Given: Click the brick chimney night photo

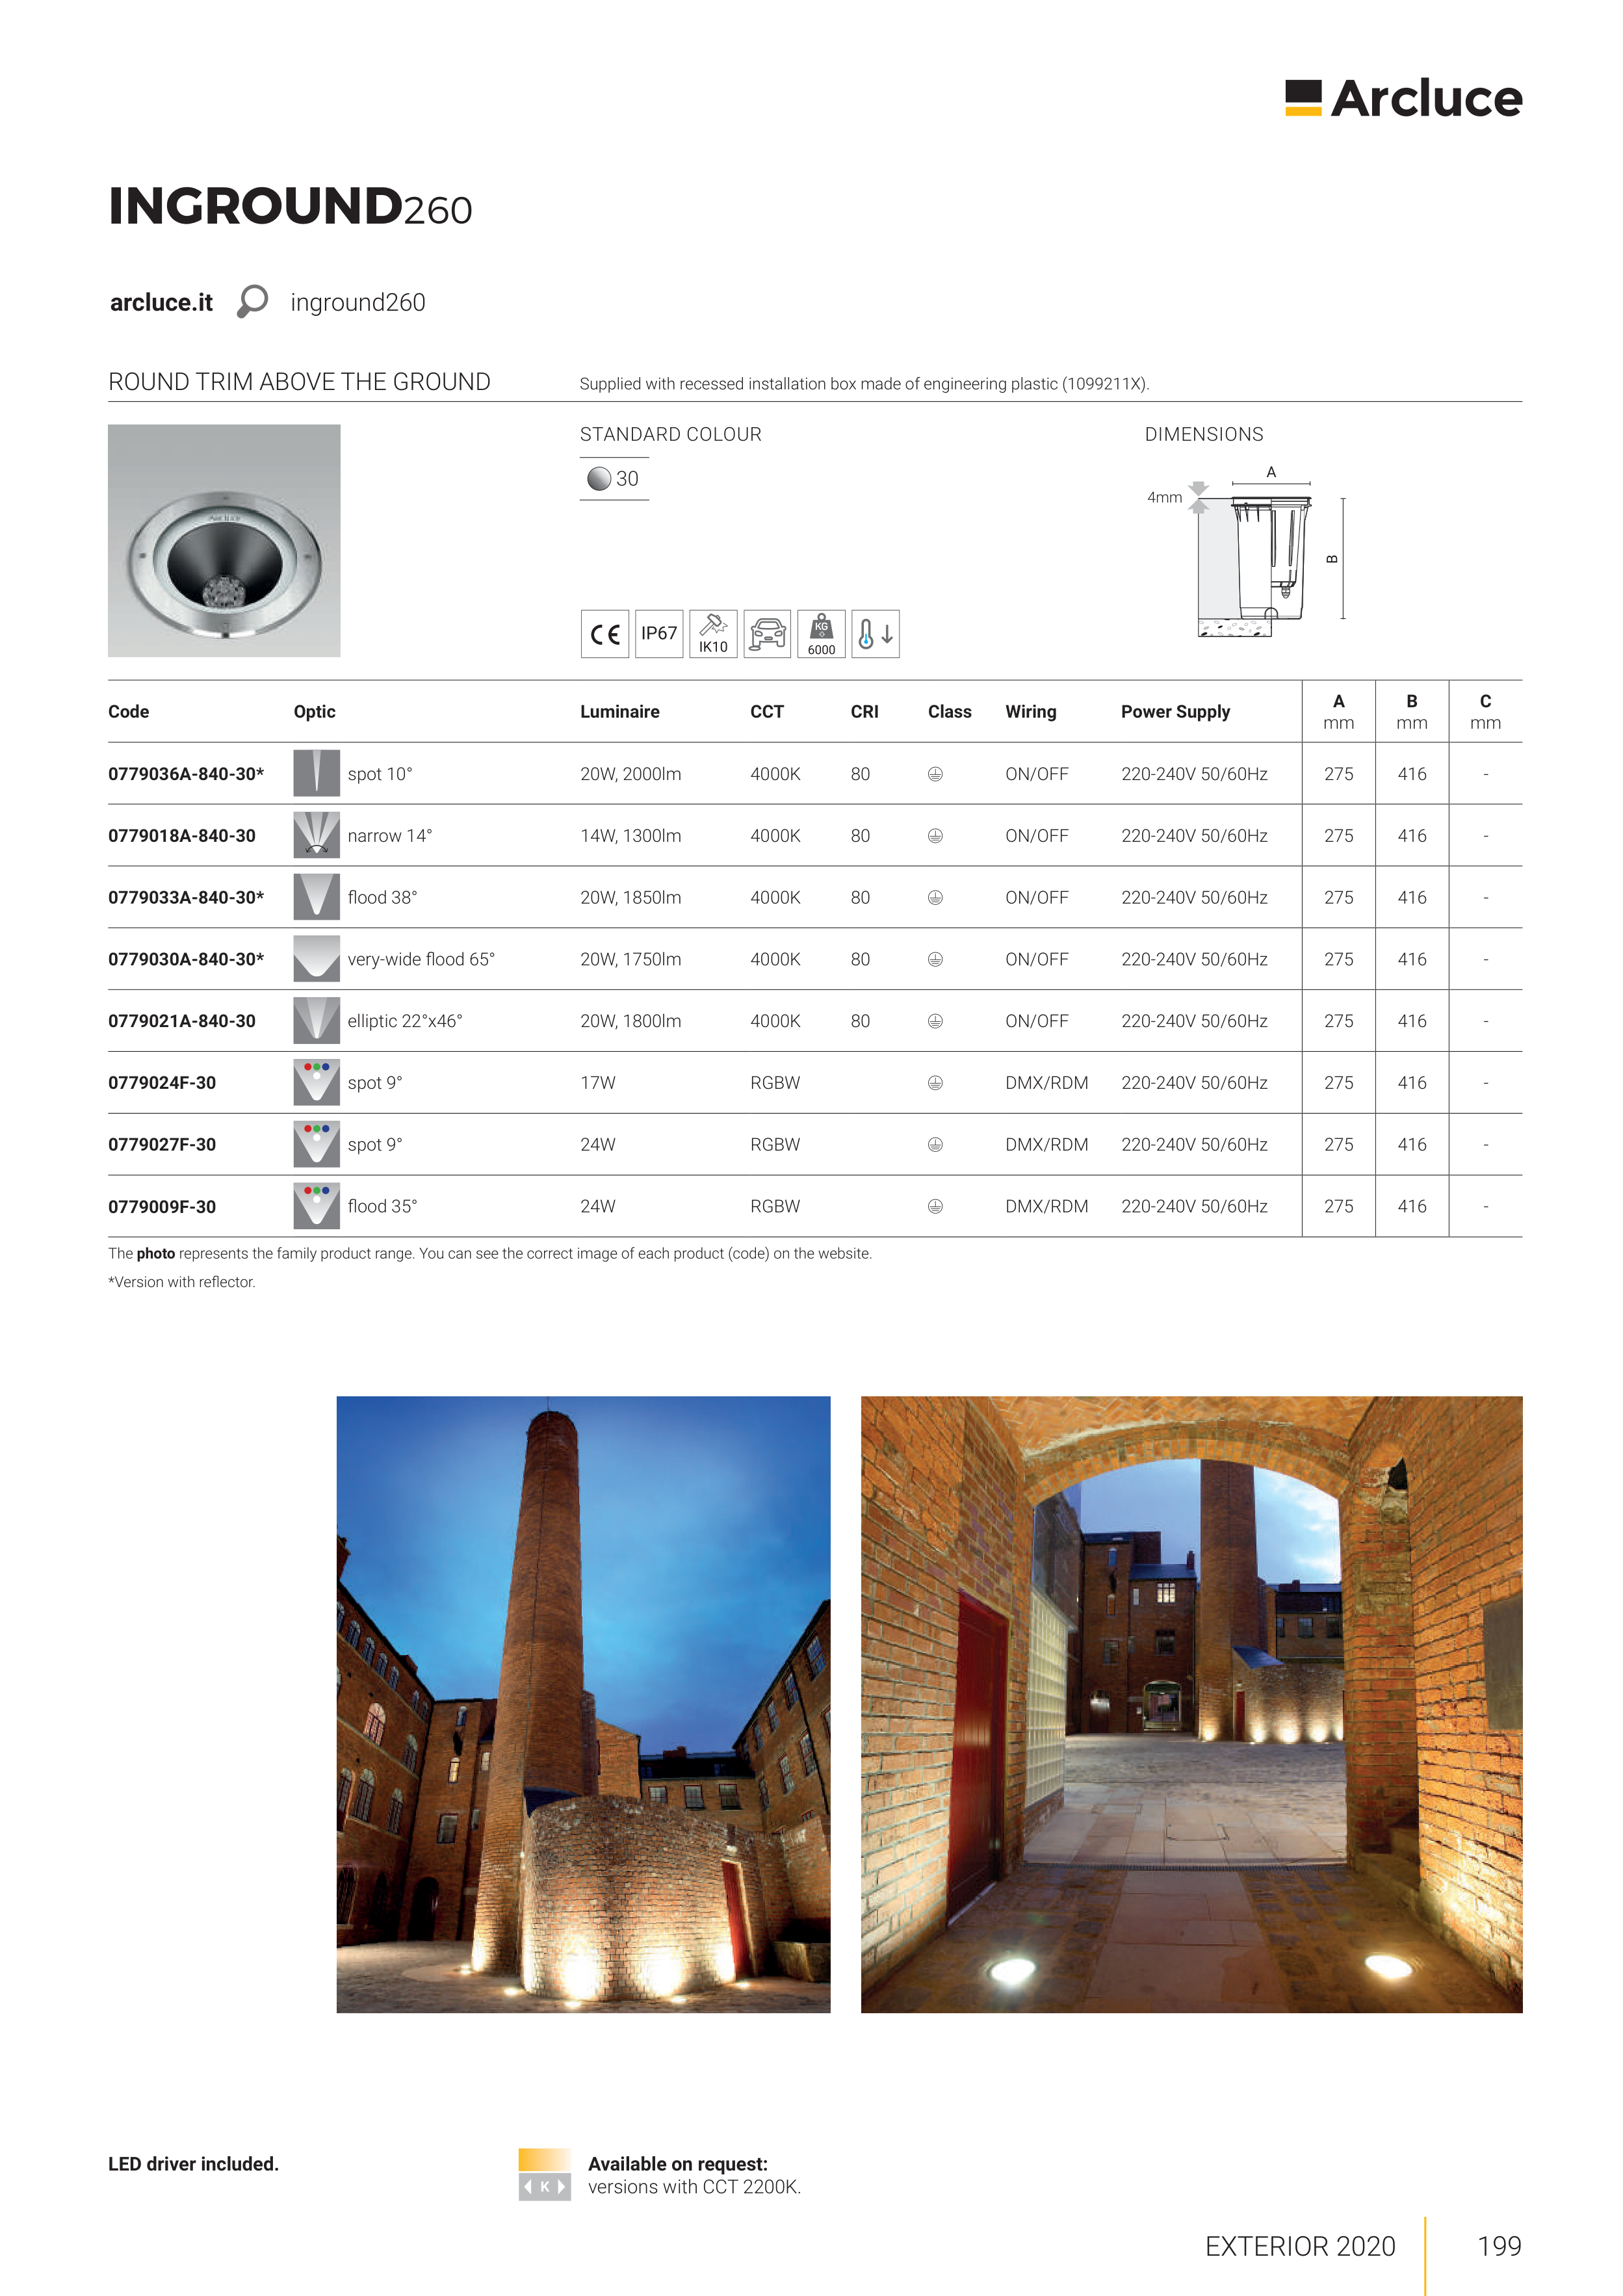Looking at the screenshot, I should point(583,1704).
